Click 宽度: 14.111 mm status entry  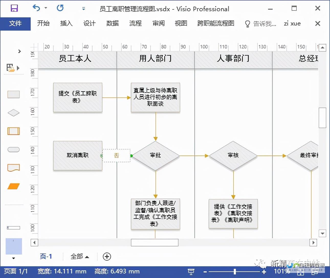pos(62,271)
